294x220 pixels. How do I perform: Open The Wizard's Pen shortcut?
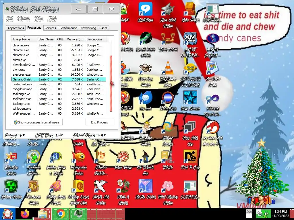click(146, 163)
